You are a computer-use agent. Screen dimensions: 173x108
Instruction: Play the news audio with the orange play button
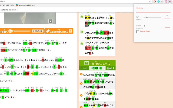(10, 31)
